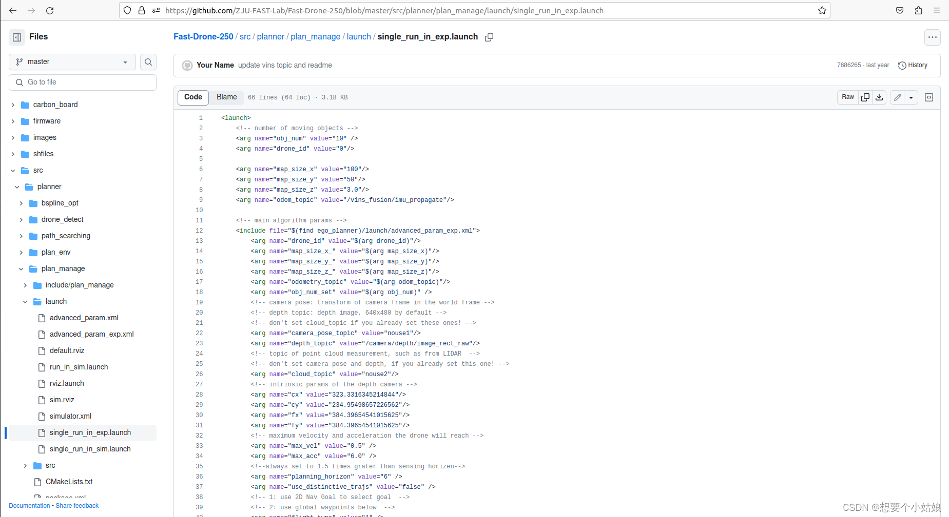The width and height of the screenshot is (949, 517).
Task: Open simulator.xml in the tree
Action: click(x=71, y=416)
